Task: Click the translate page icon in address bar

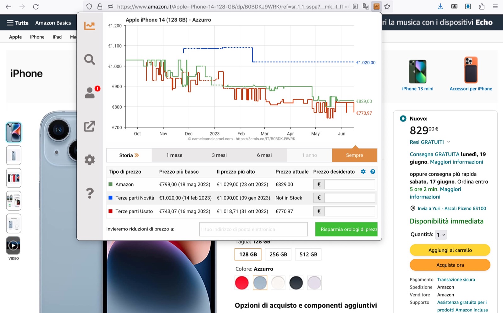Action: pyautogui.click(x=366, y=7)
